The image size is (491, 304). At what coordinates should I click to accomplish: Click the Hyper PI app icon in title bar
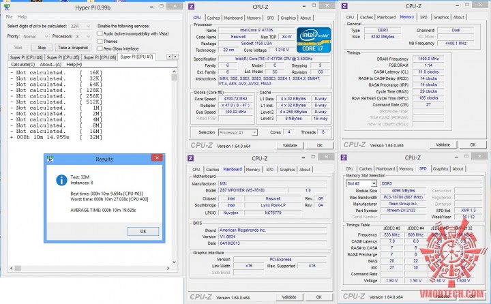(x=6, y=7)
